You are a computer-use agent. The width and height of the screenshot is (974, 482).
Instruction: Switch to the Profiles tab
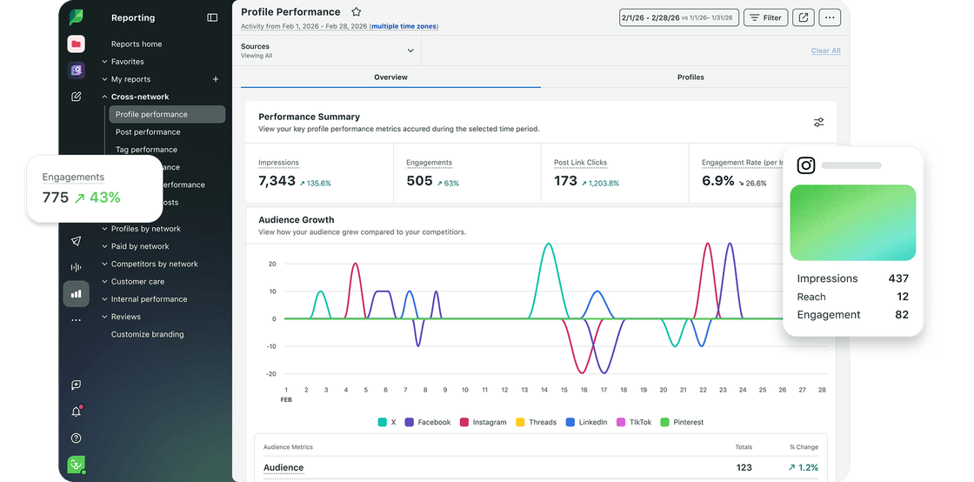pyautogui.click(x=690, y=77)
